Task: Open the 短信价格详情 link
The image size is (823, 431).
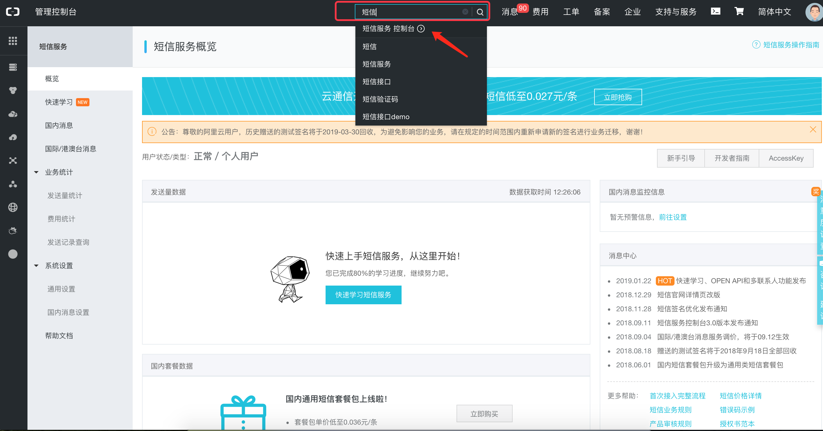Action: [741, 396]
